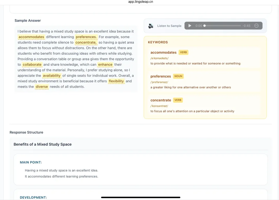Click the app.lingoleap.cn address text
Viewport: 279px width, 200px height.
pyautogui.click(x=141, y=2)
